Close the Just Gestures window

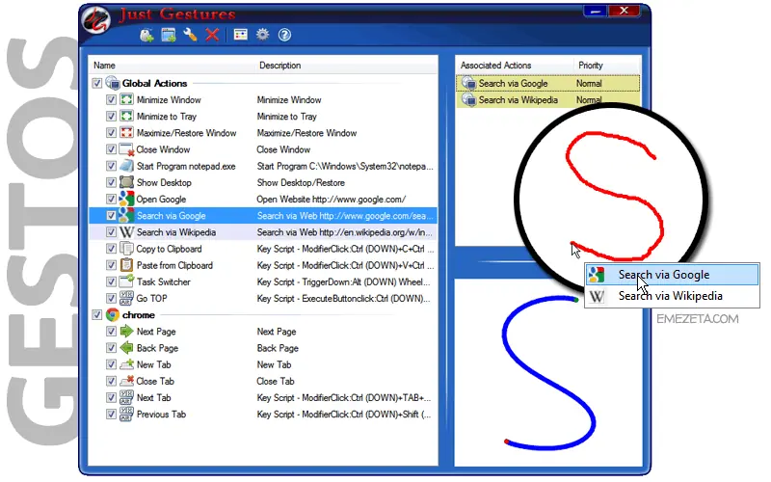(x=624, y=11)
